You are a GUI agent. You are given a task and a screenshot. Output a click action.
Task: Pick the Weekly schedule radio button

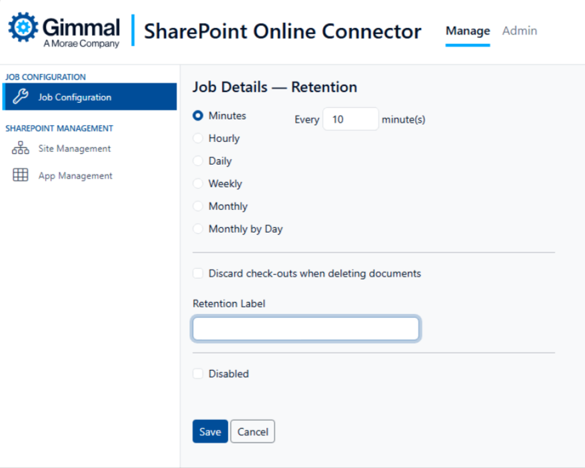pyautogui.click(x=198, y=183)
